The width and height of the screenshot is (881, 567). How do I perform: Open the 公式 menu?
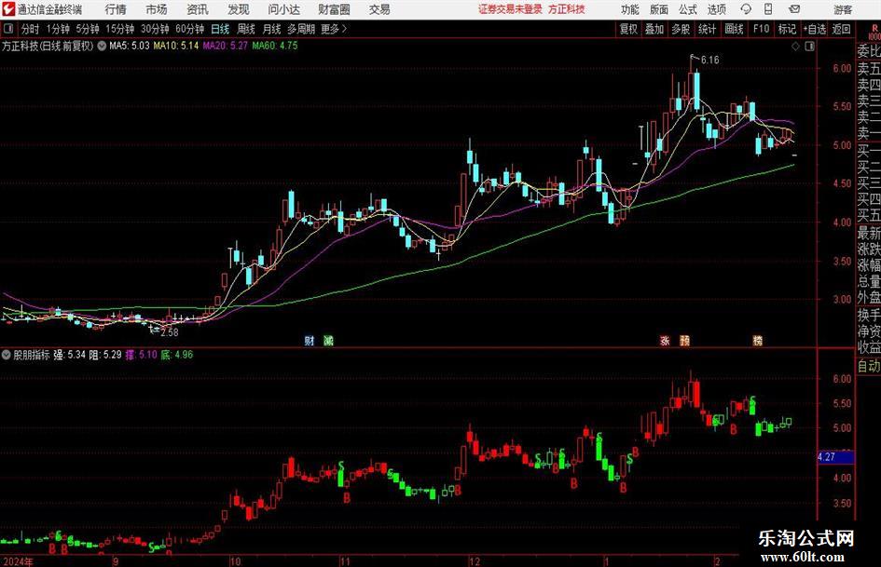point(687,9)
